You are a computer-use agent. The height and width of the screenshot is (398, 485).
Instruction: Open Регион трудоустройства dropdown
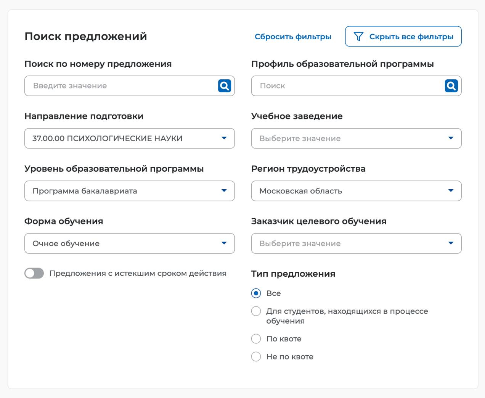click(356, 191)
